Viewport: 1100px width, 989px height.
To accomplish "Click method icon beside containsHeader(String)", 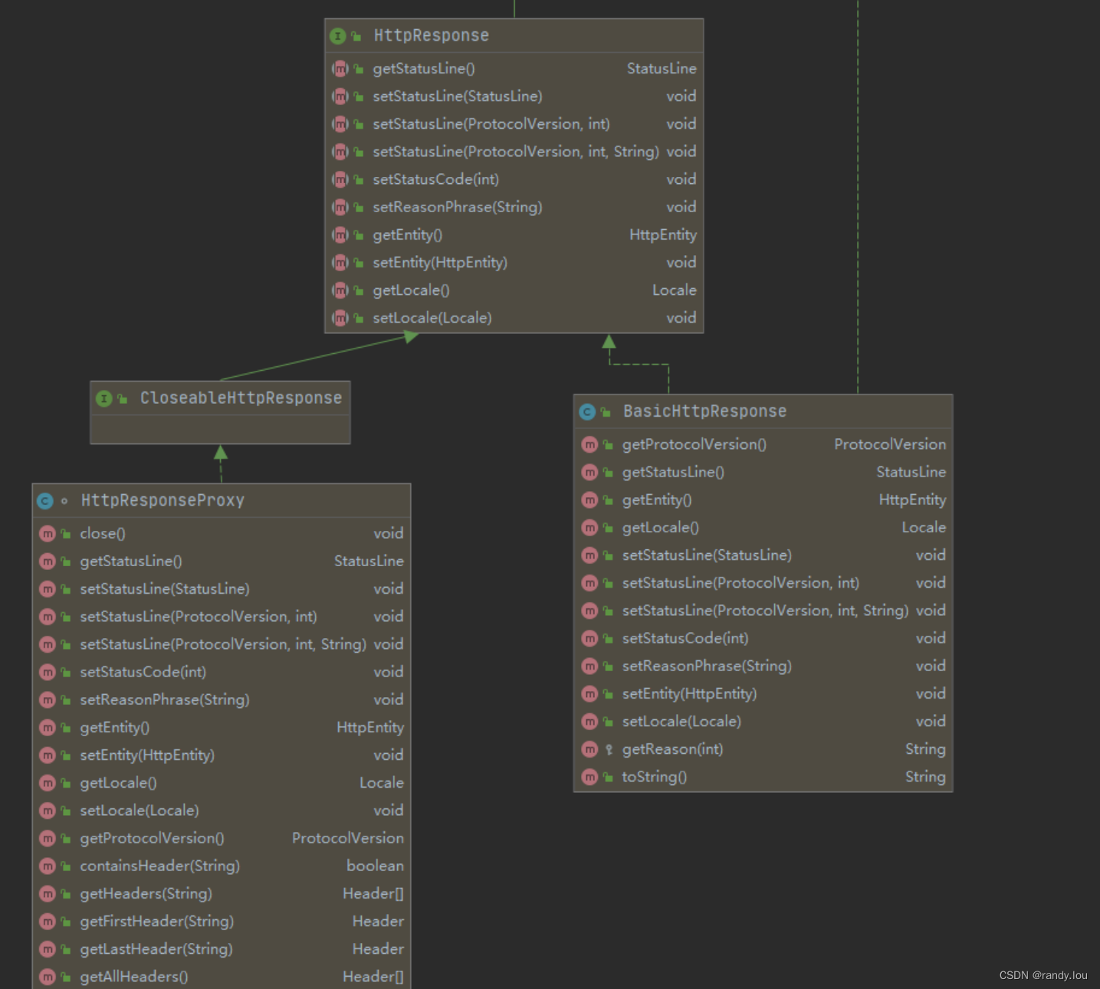I will [x=48, y=866].
